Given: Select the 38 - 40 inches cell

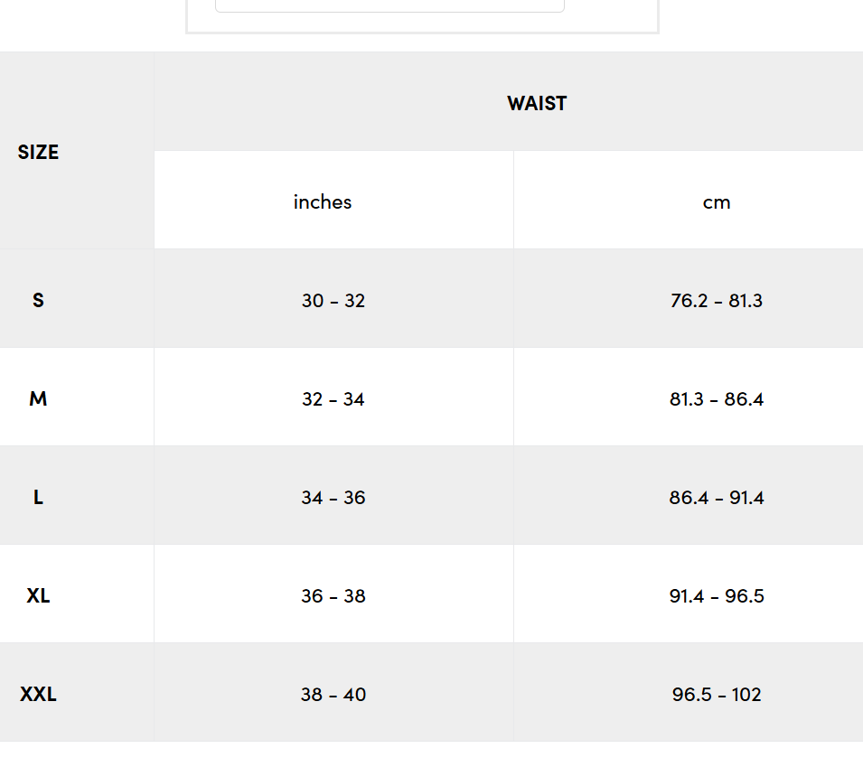Looking at the screenshot, I should (x=333, y=695).
